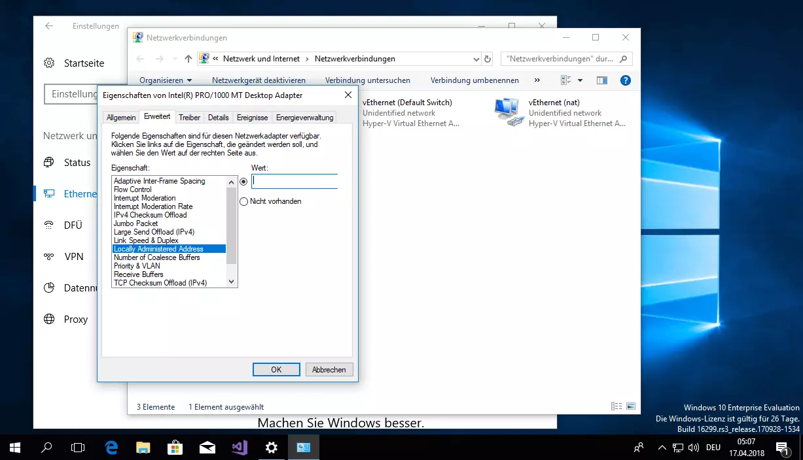Click the Wert text input field

pos(294,182)
